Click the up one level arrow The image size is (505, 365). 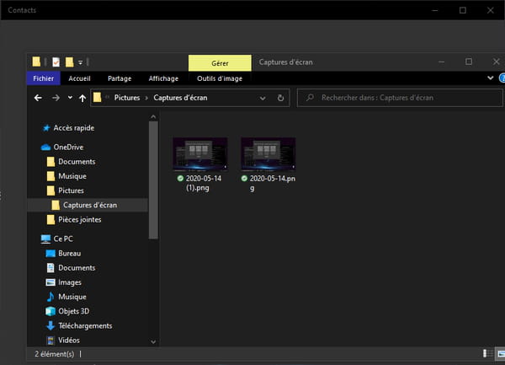pyautogui.click(x=82, y=98)
